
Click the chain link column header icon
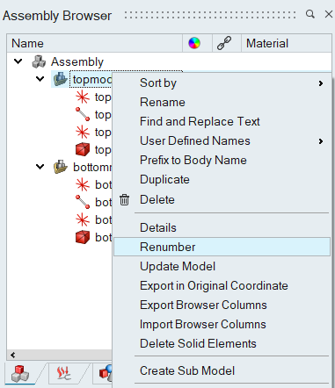tap(224, 43)
